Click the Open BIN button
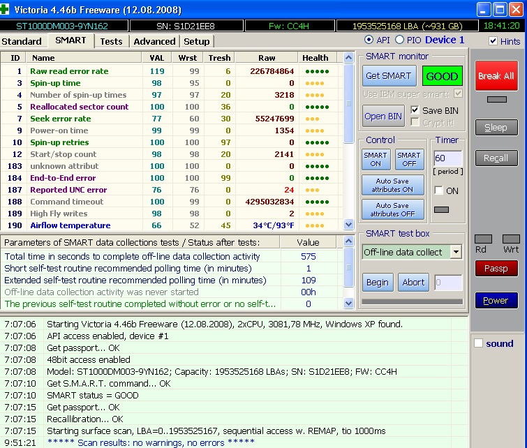Screen dimensions: 527x448 point(383,116)
